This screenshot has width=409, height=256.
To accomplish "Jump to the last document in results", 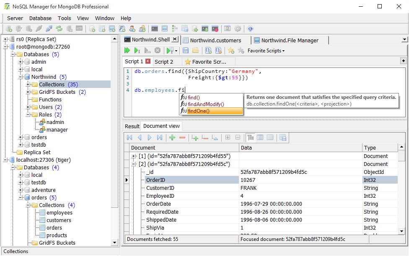I will (160, 137).
